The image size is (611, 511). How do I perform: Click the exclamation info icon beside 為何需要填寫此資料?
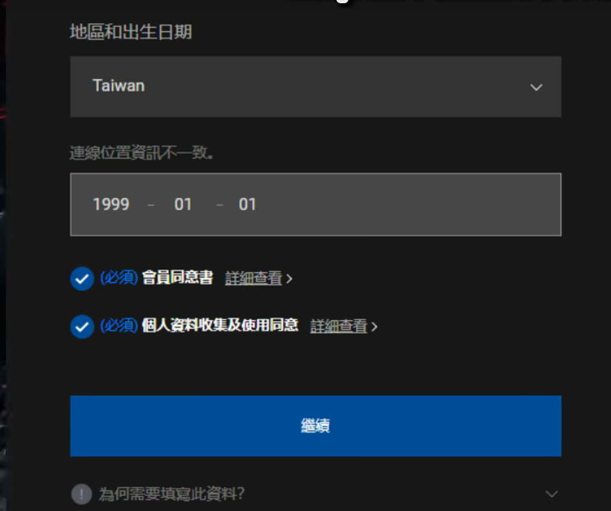(x=81, y=494)
